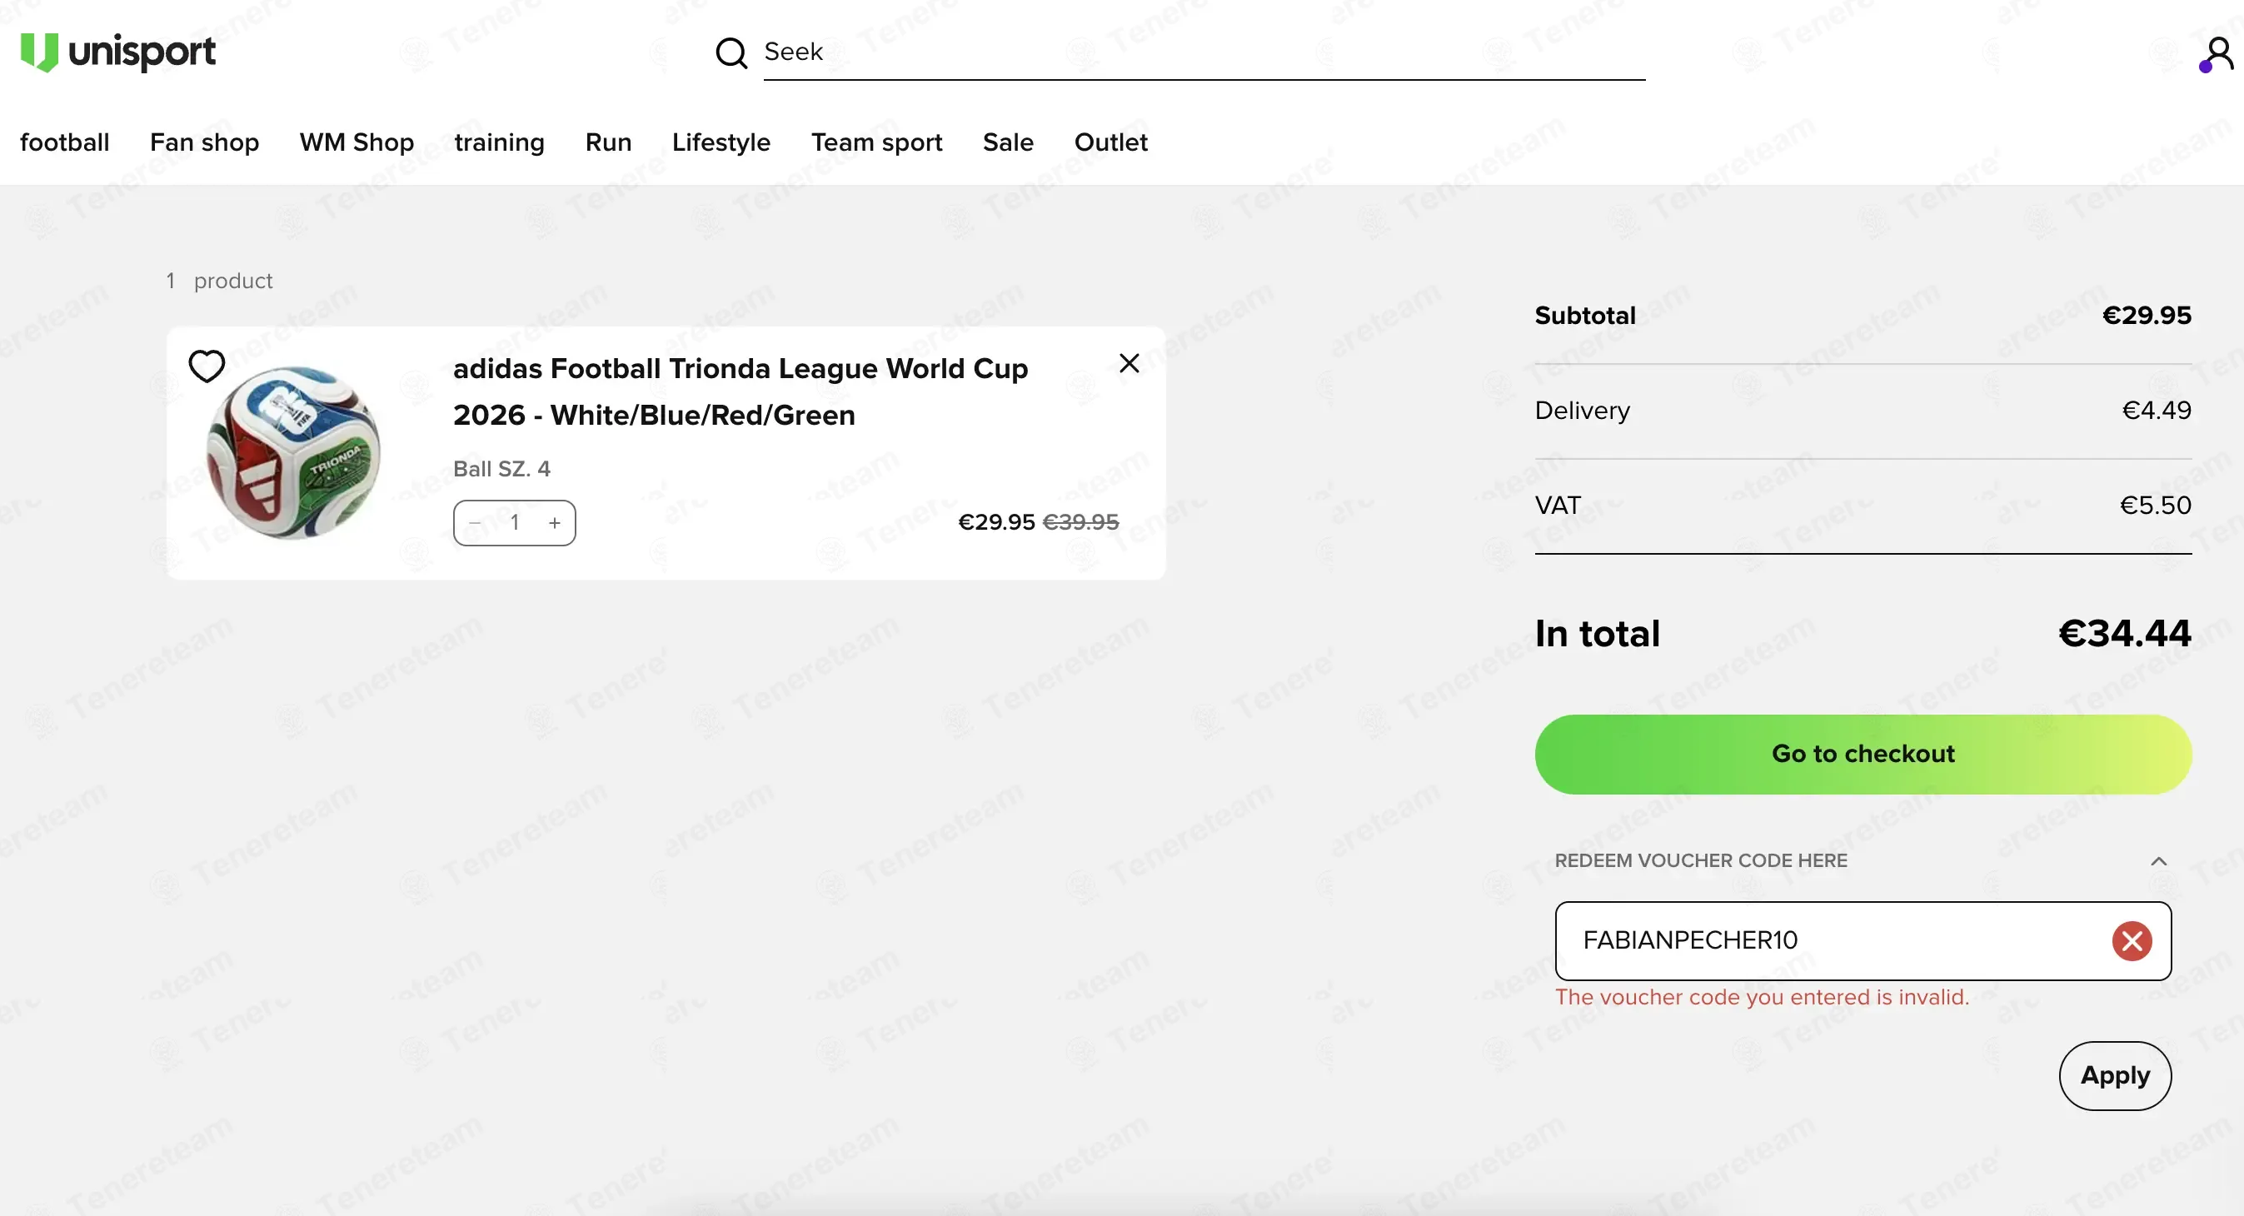Screen dimensions: 2244x1216
Task: Clear the invalid voucher code
Action: click(x=2132, y=941)
